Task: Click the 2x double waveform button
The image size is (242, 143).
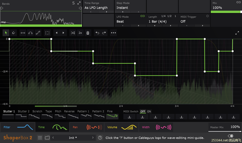Action: tap(80, 33)
